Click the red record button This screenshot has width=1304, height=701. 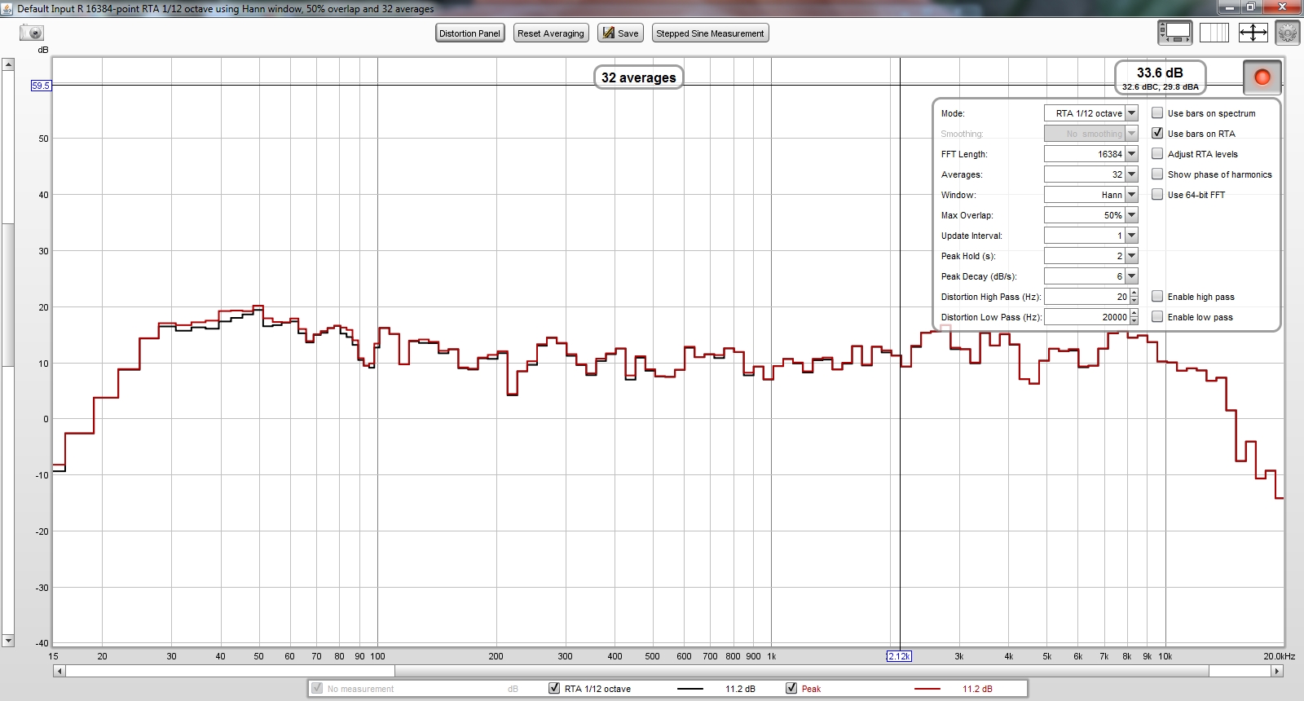point(1262,77)
